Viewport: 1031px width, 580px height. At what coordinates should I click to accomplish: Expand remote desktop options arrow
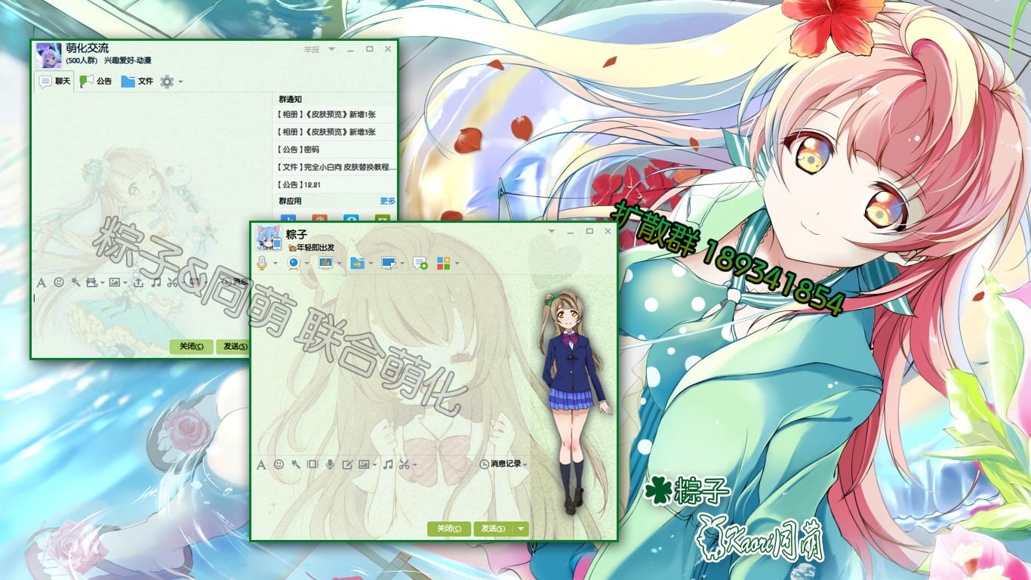point(403,264)
